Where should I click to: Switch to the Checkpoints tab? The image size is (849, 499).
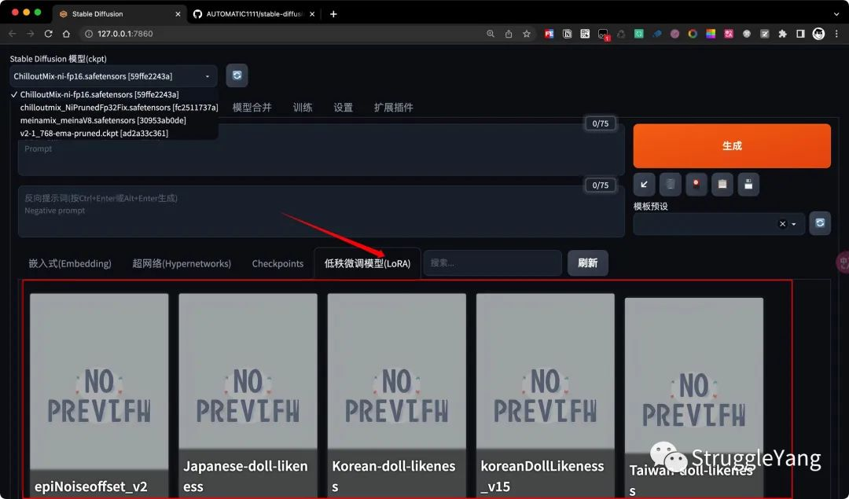click(277, 263)
